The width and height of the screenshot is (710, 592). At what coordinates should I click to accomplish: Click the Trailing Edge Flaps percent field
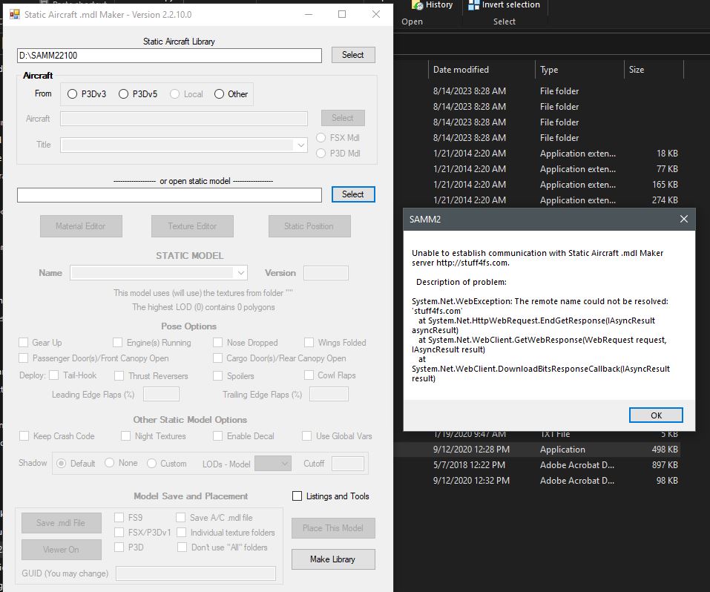pos(329,394)
